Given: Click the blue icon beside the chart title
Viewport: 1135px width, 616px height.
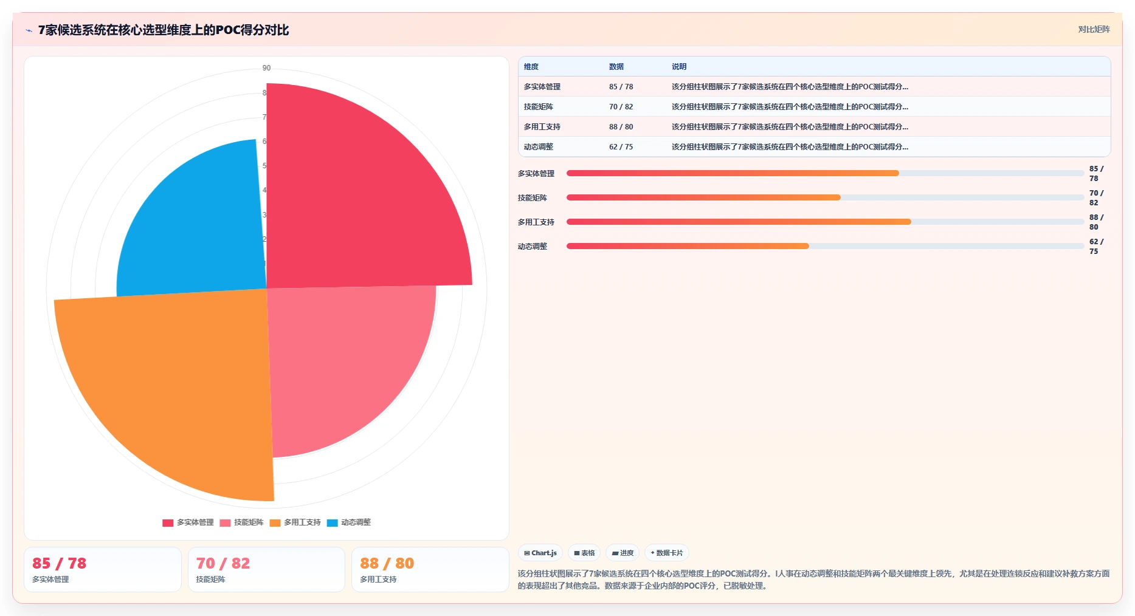Looking at the screenshot, I should (x=29, y=30).
